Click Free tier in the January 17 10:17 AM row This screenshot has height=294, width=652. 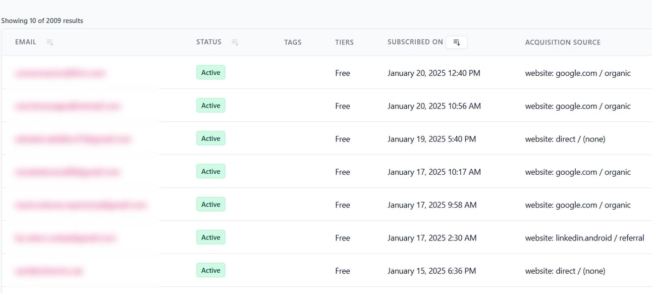pyautogui.click(x=342, y=172)
